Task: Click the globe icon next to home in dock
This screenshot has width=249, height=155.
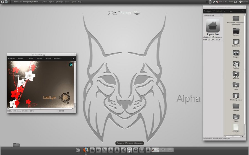Action: 98,150
